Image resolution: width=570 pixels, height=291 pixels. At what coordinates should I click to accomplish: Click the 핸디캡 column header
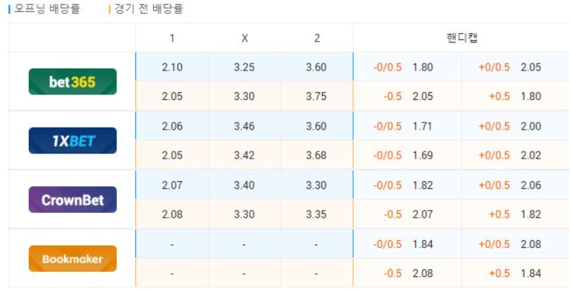(461, 38)
